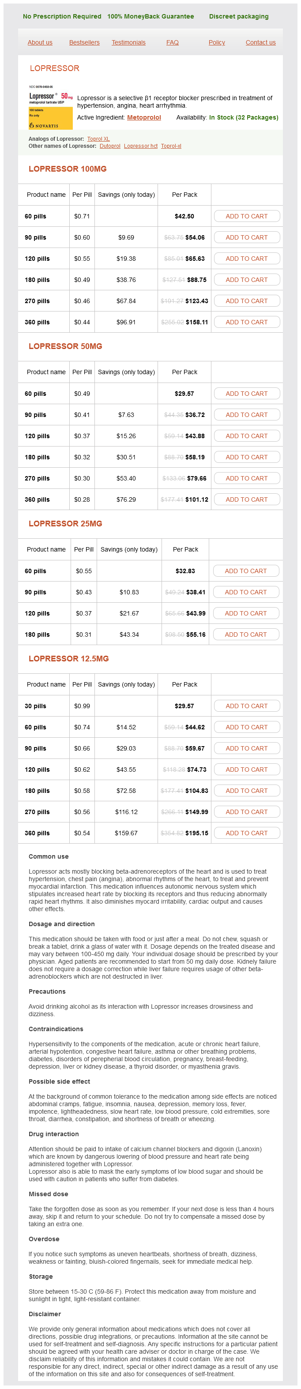Open the FAQ page
The width and height of the screenshot is (301, 1389).
tap(173, 43)
